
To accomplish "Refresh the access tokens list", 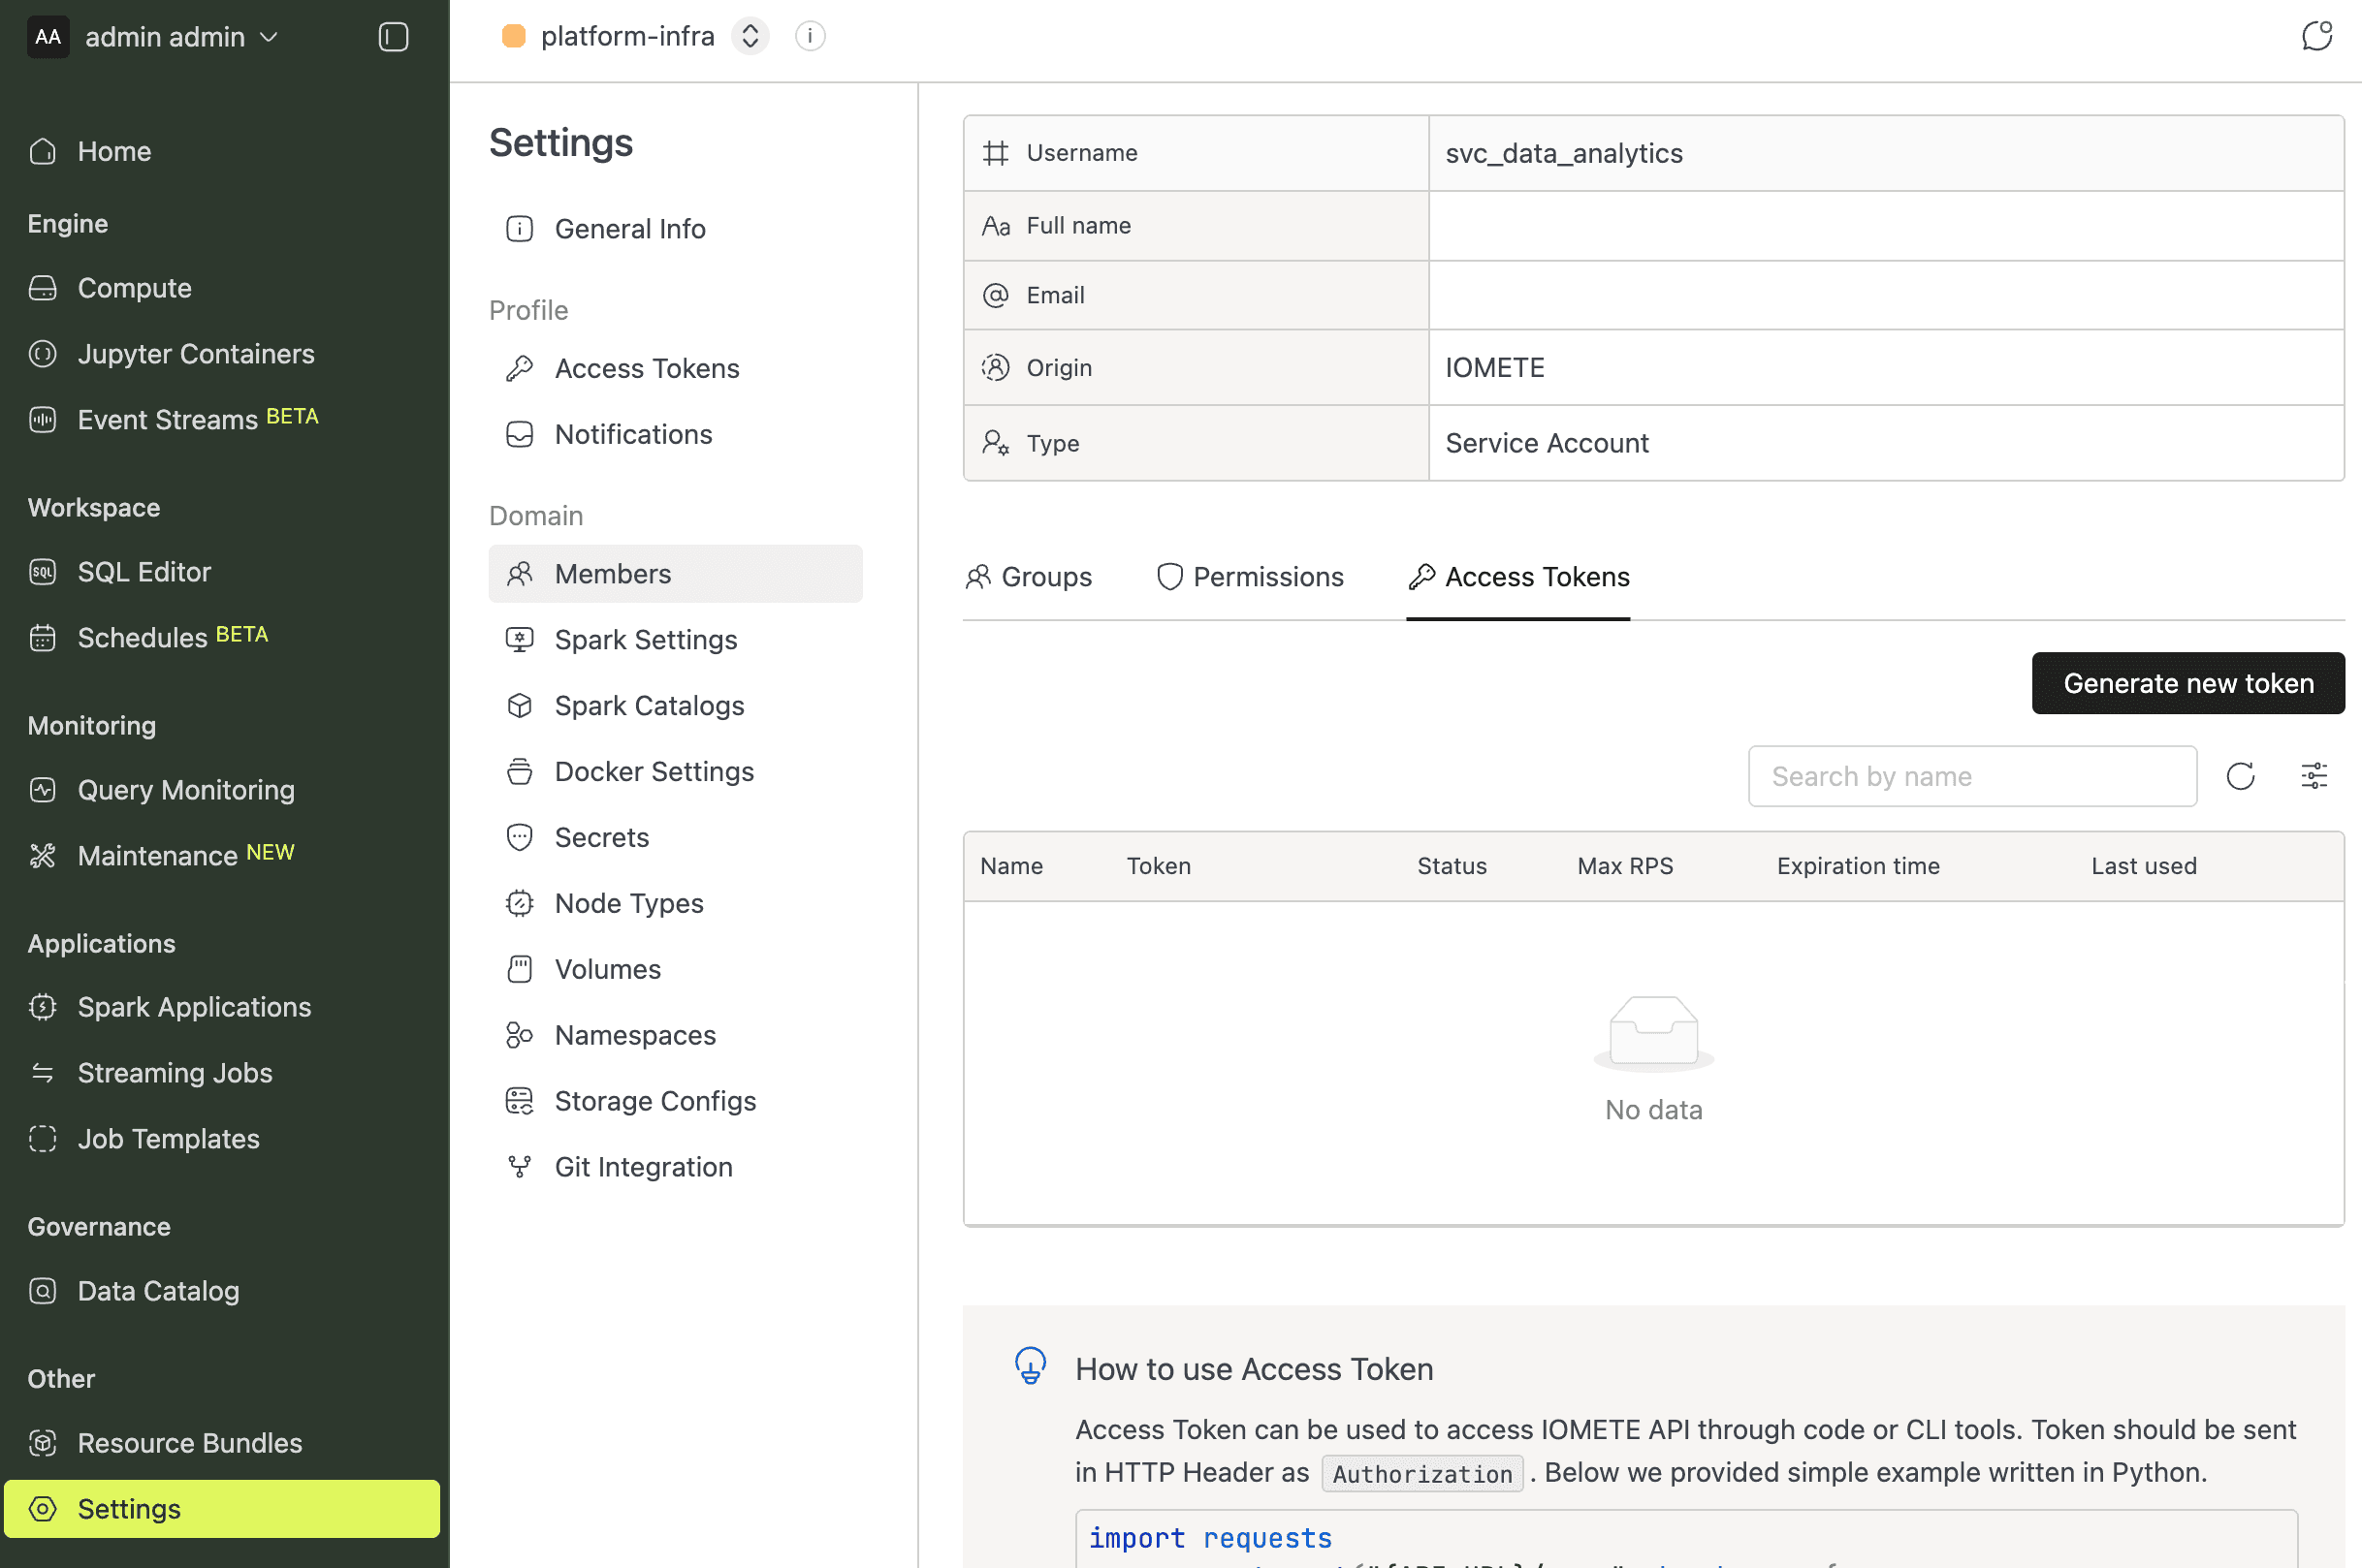I will (x=2240, y=776).
